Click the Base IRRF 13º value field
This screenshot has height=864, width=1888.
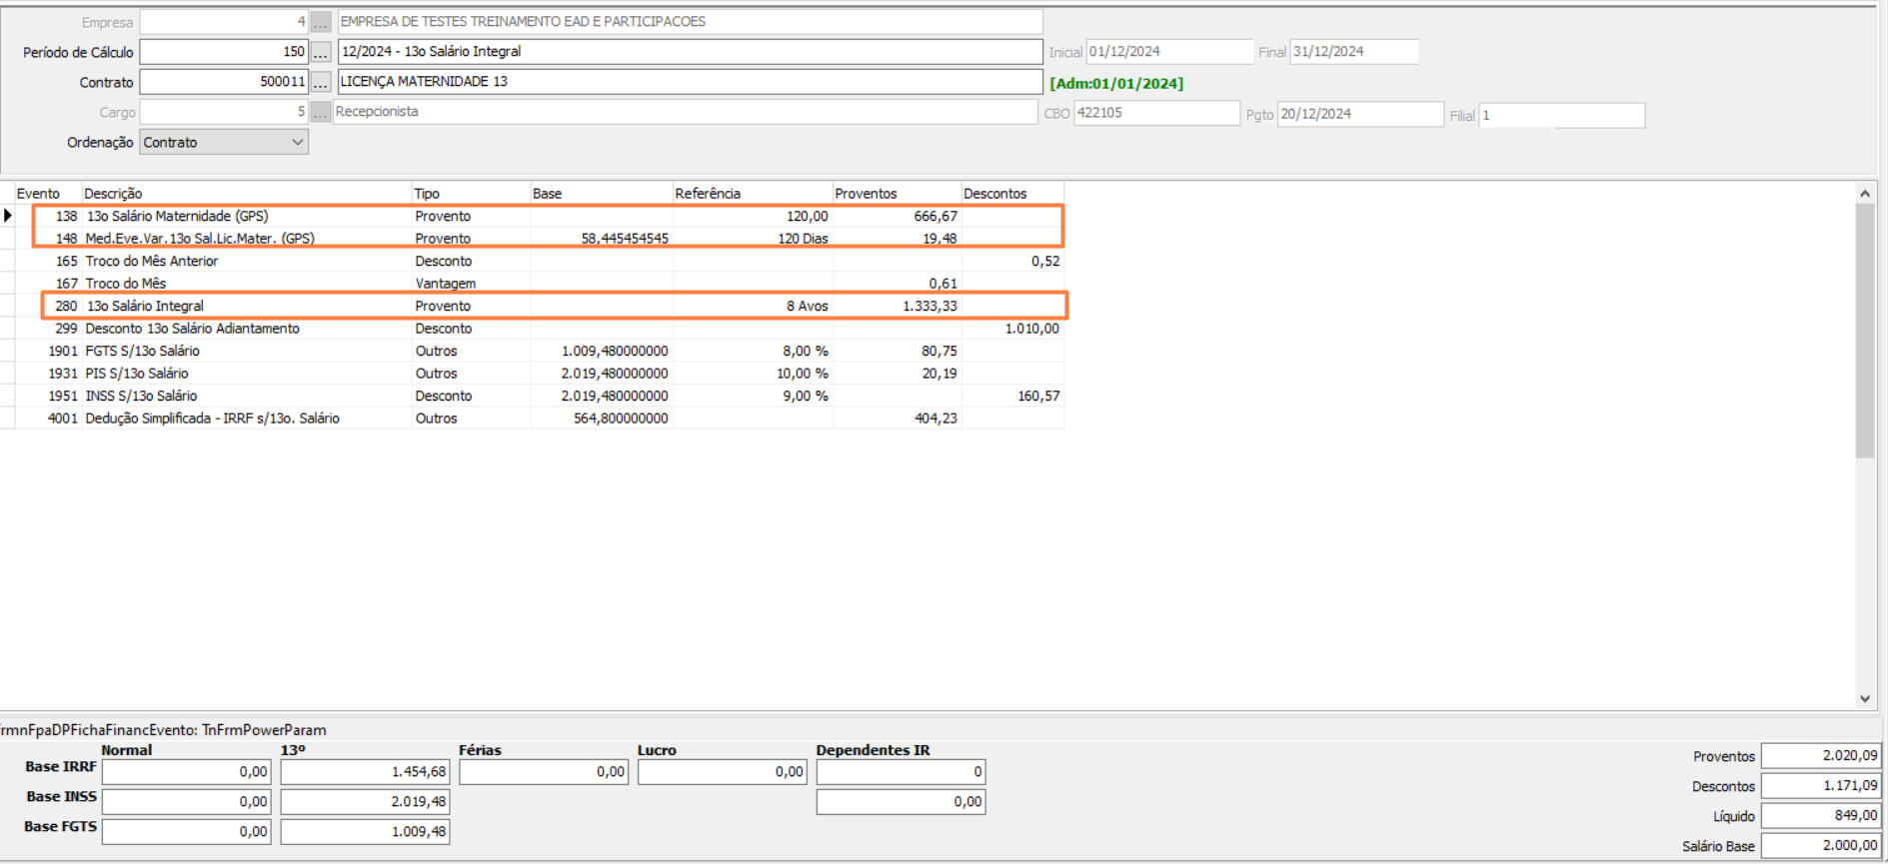[365, 772]
